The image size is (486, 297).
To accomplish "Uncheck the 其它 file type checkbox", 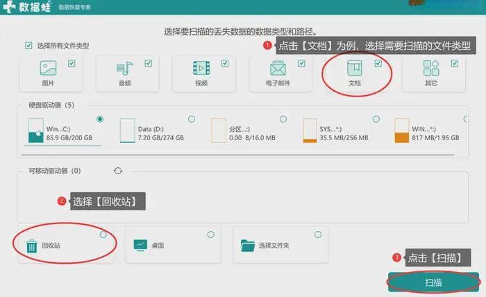I will pyautogui.click(x=455, y=63).
